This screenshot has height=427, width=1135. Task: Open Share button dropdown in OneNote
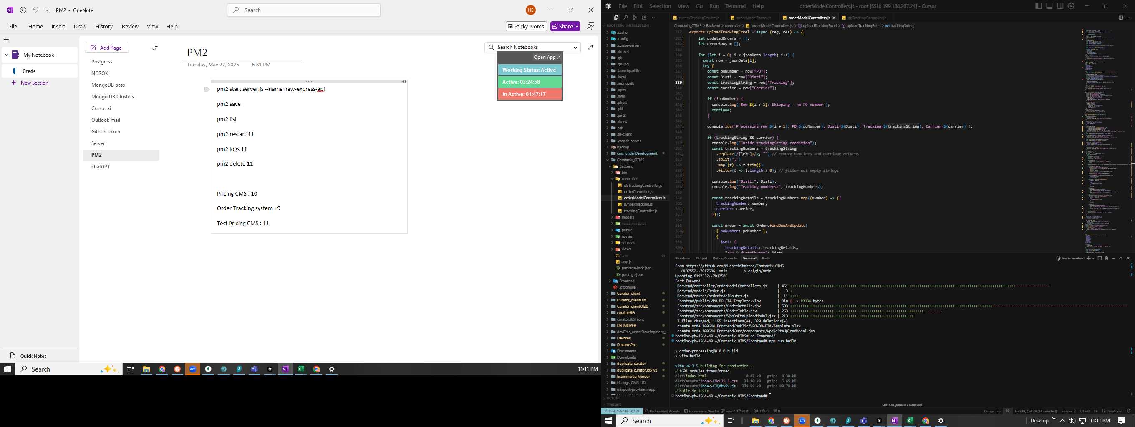coord(577,26)
